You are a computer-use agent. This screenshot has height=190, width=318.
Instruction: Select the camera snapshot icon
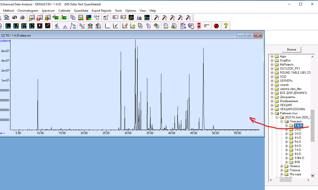coord(15,18)
